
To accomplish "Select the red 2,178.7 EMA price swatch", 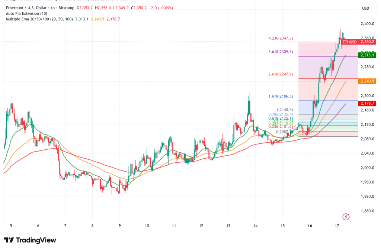I will tap(367, 103).
